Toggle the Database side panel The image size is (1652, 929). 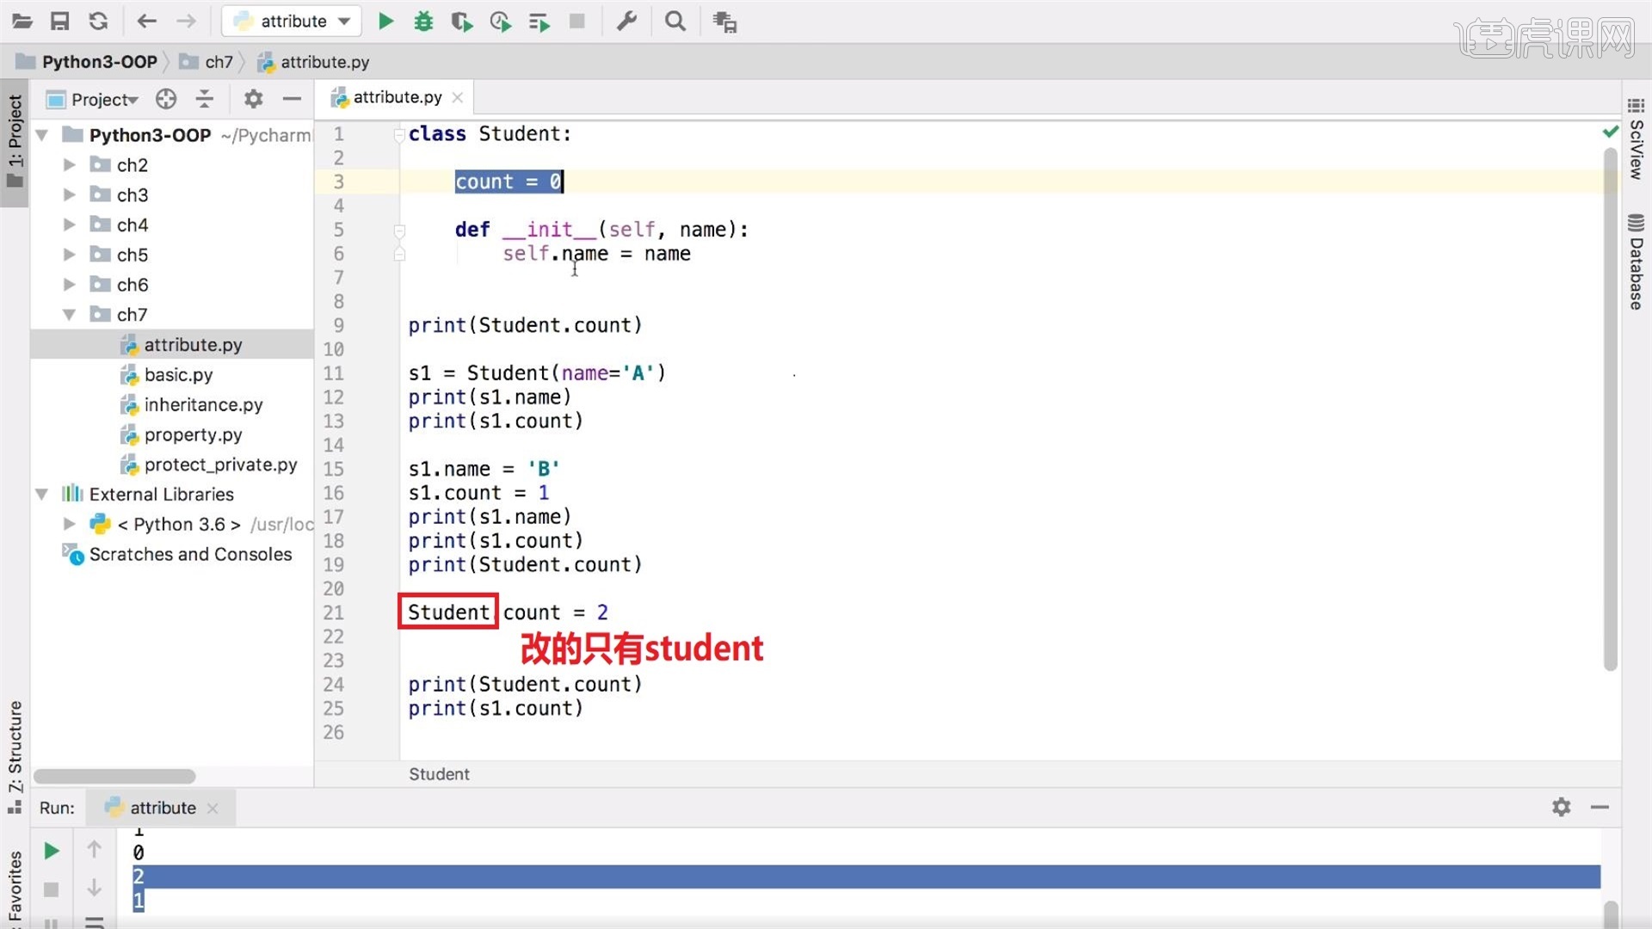coord(1636,262)
